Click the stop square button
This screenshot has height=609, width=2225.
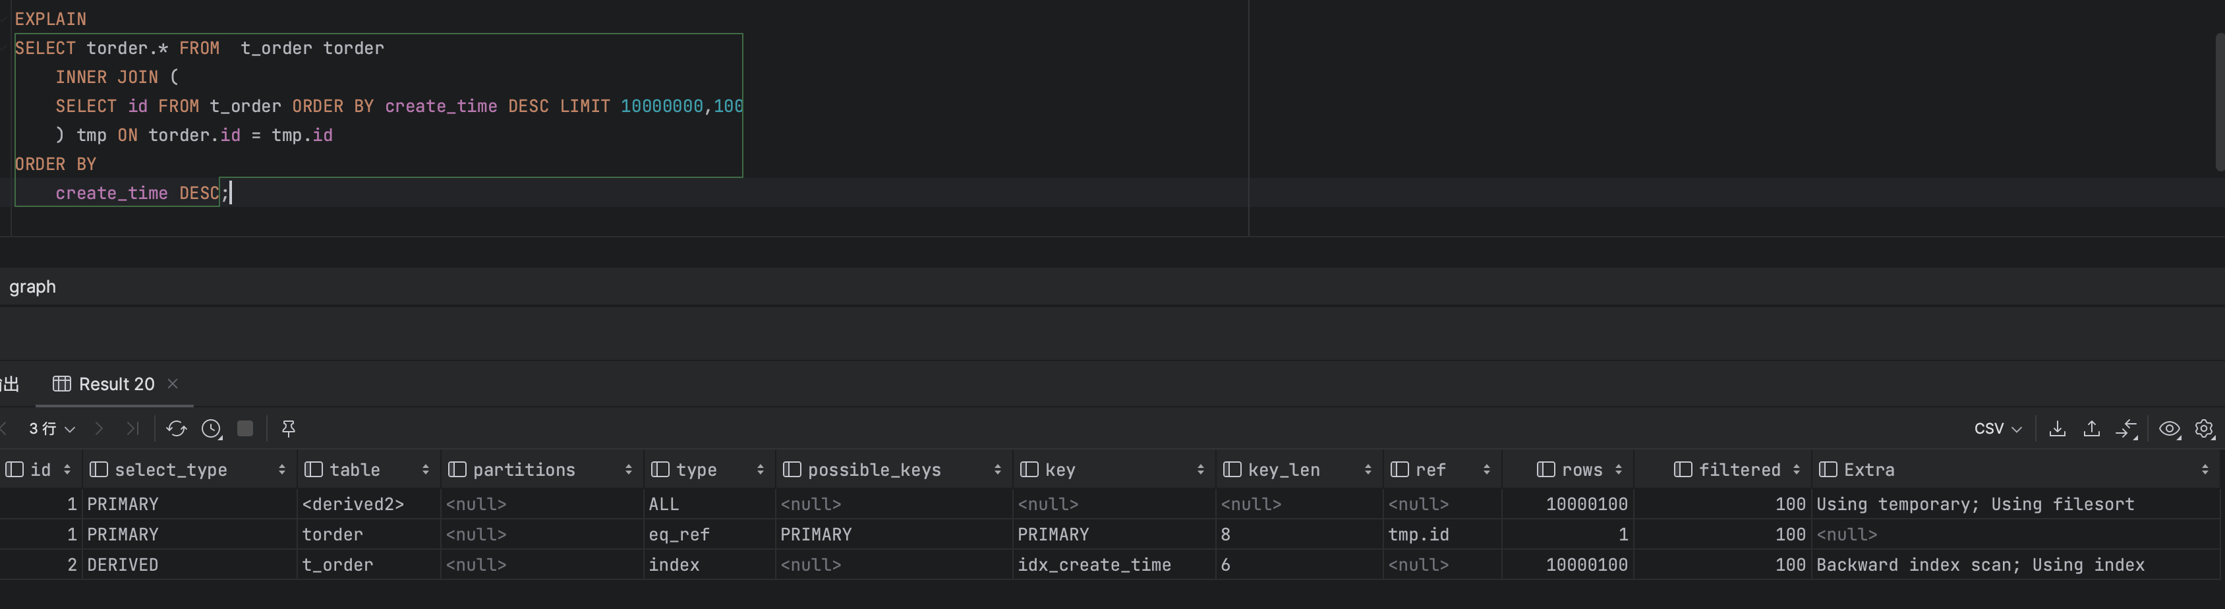point(245,428)
